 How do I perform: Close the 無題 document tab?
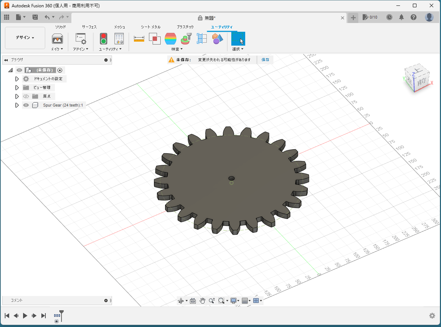pyautogui.click(x=343, y=18)
